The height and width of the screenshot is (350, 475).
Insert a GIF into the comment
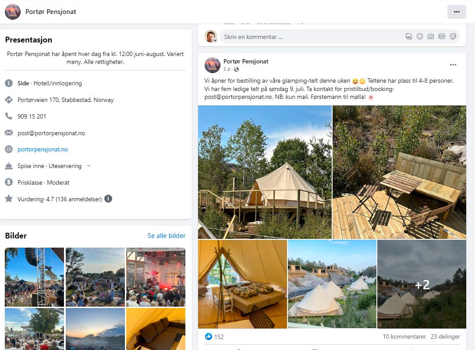point(442,36)
